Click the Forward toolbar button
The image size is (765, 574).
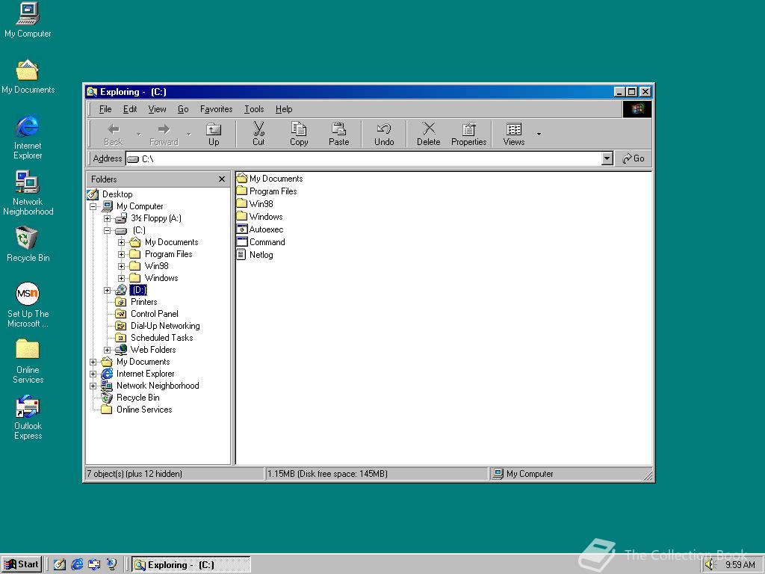tap(164, 134)
